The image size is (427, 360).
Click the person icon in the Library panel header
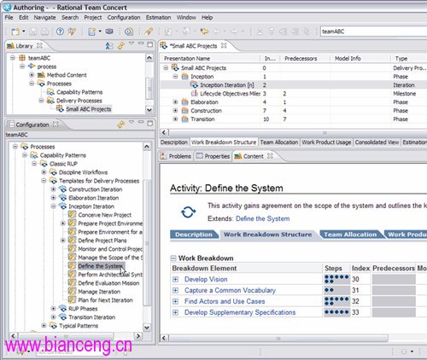(109, 45)
